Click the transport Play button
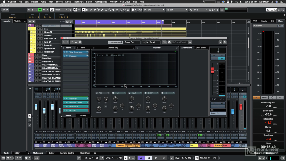This screenshot has width=286, height=161. coord(156,158)
